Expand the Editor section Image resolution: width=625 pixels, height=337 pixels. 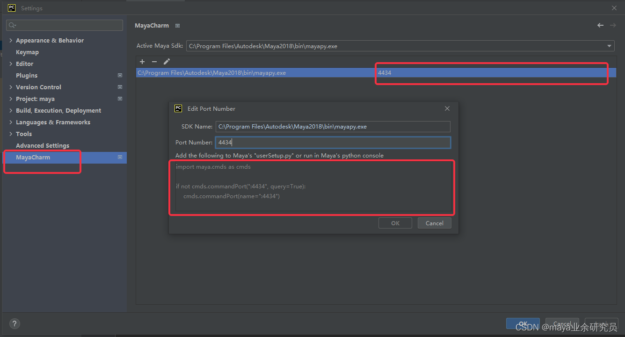pyautogui.click(x=11, y=64)
